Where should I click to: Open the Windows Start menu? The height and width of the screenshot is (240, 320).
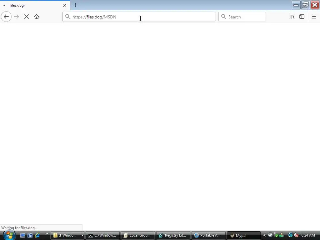point(9,235)
